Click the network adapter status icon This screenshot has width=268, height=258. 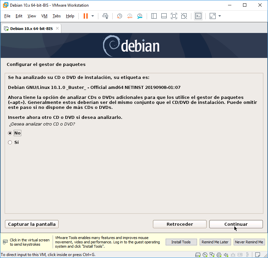[212, 255]
